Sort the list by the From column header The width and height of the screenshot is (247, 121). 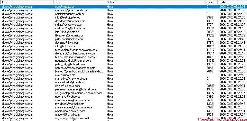click(27, 2)
